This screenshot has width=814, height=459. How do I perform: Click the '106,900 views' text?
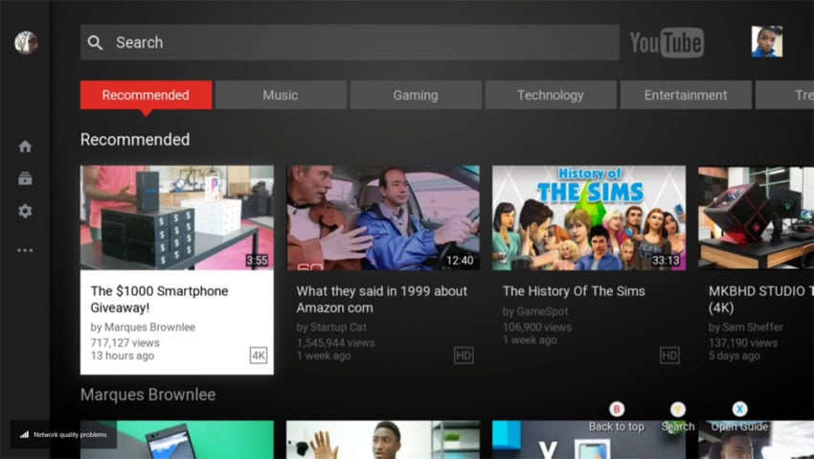tap(537, 327)
